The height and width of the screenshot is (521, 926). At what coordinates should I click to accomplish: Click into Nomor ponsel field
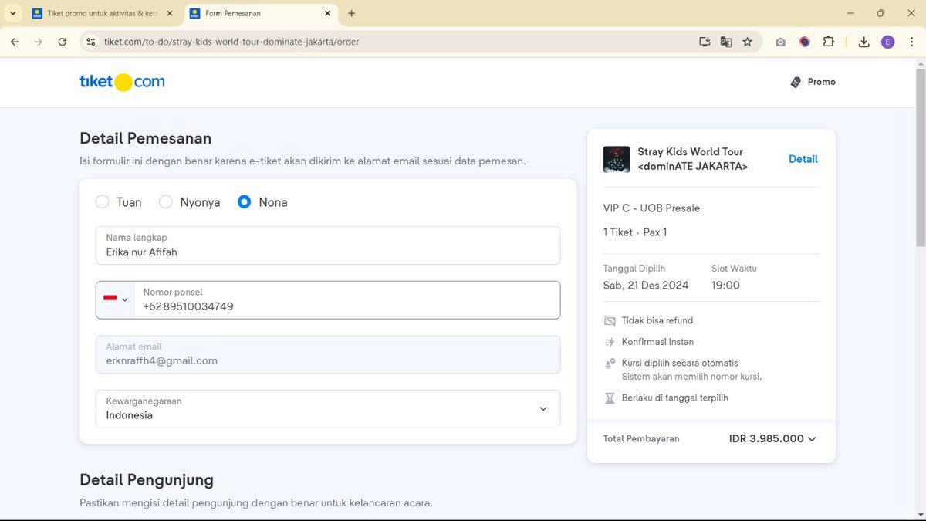coord(348,299)
